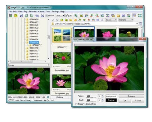Enable Preserve Original Size checkbox

[x=76, y=104]
